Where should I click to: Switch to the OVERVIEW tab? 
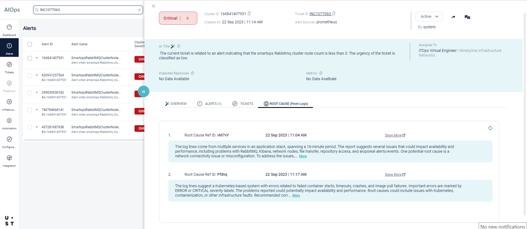tap(176, 104)
